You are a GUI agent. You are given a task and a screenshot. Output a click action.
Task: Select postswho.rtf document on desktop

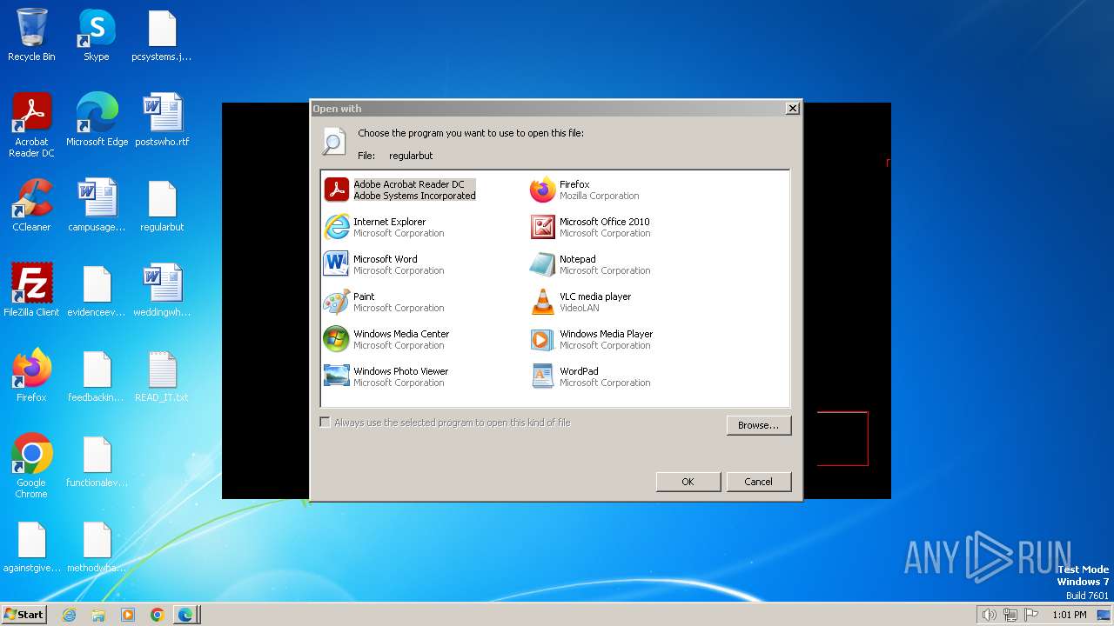[x=162, y=120]
